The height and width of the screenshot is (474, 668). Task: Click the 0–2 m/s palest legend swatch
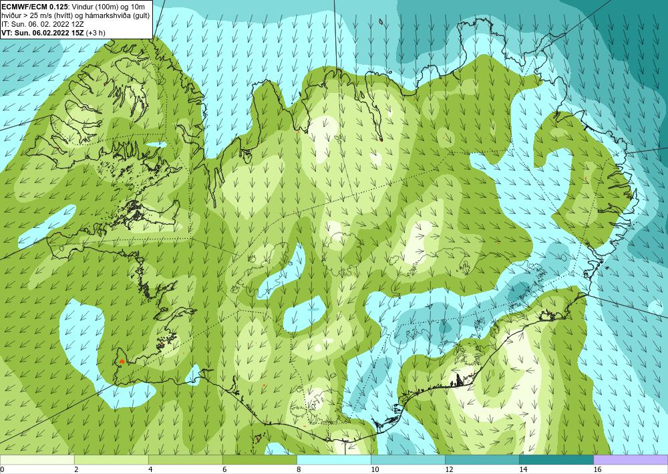point(37,459)
